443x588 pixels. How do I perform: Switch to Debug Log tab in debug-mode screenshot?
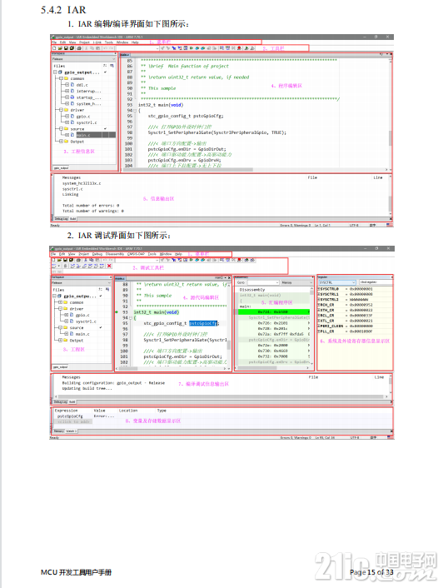[x=61, y=401]
